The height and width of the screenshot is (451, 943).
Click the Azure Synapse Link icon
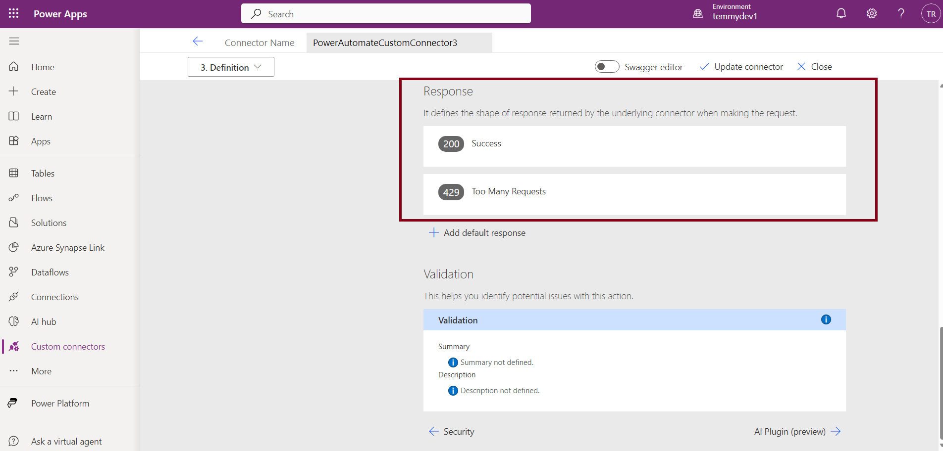pos(14,247)
